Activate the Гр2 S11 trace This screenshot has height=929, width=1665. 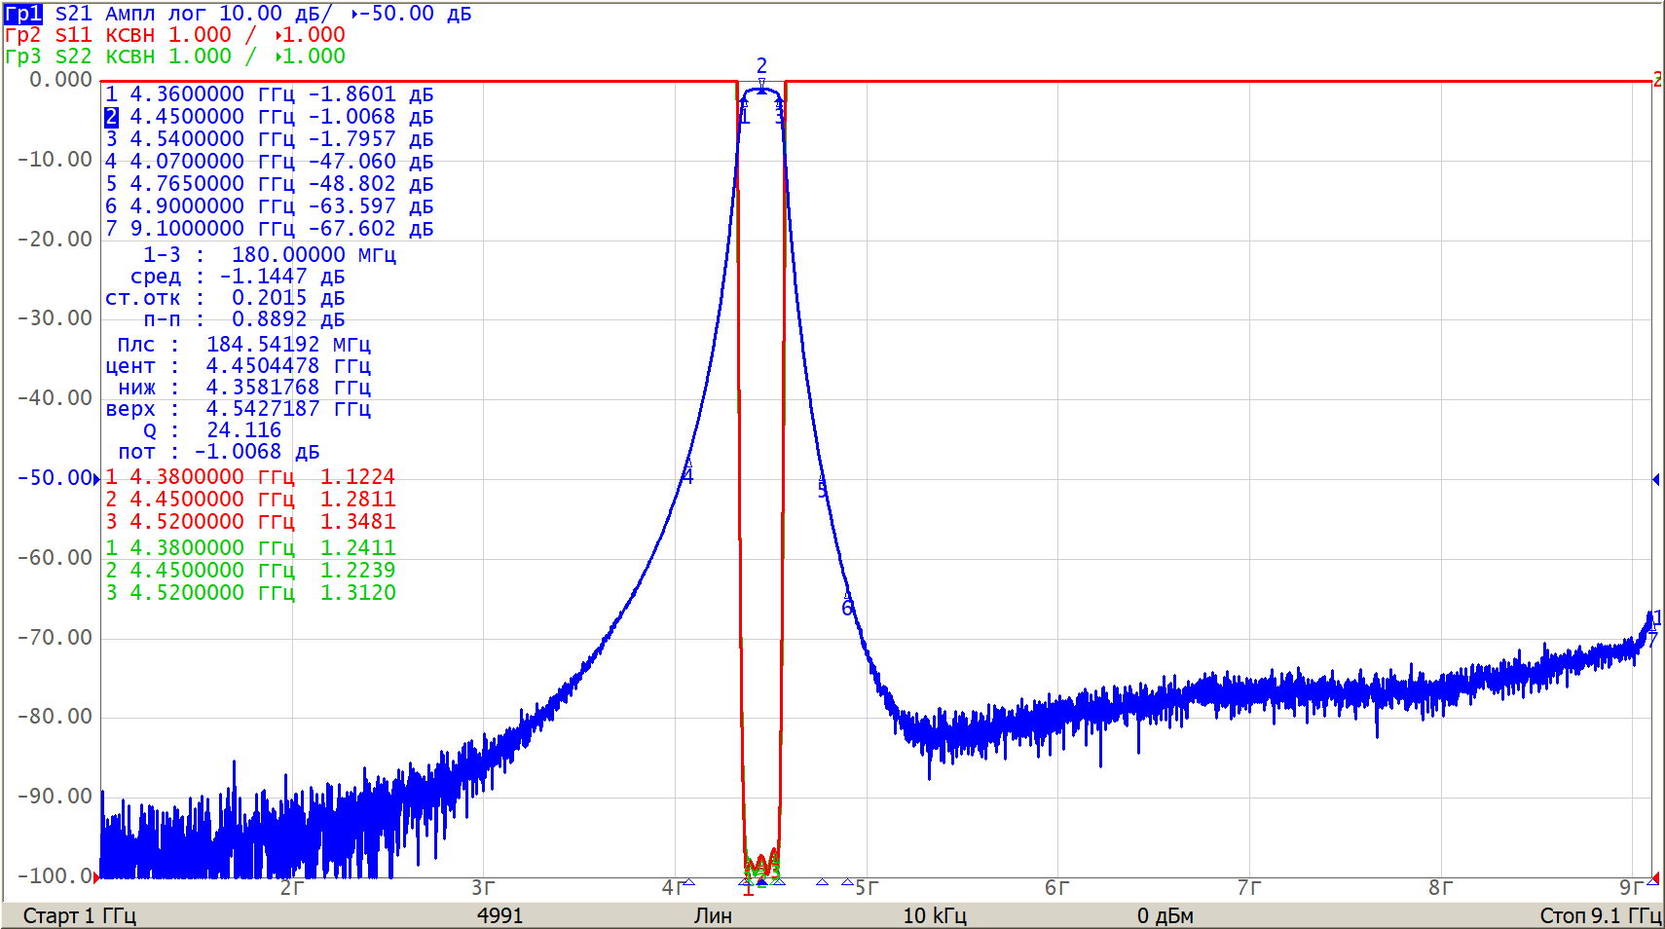(23, 35)
